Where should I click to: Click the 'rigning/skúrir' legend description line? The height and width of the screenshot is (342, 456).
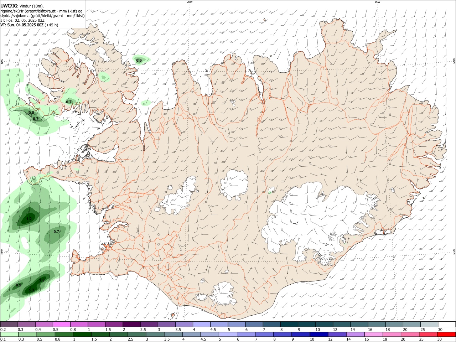coord(42,11)
